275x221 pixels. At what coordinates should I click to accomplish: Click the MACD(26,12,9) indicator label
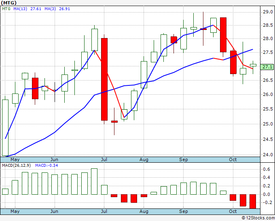tap(16, 166)
